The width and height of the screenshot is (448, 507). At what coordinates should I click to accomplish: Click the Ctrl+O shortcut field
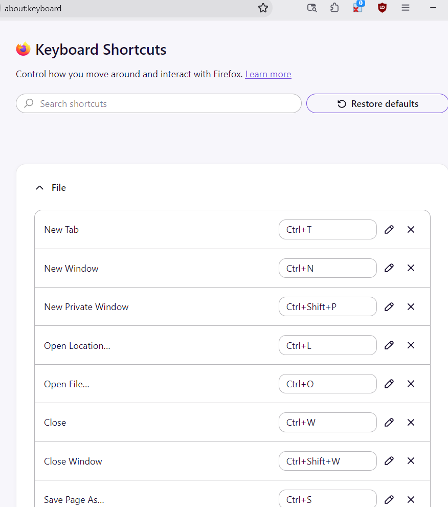(x=328, y=384)
